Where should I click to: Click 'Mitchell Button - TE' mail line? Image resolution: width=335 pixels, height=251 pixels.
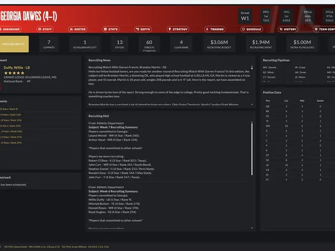tap(114, 204)
